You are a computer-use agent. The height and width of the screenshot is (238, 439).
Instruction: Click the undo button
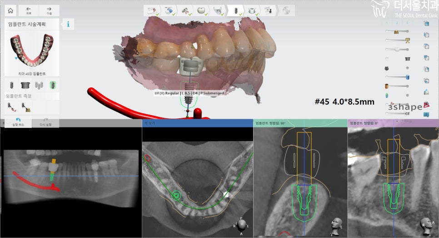point(18,122)
